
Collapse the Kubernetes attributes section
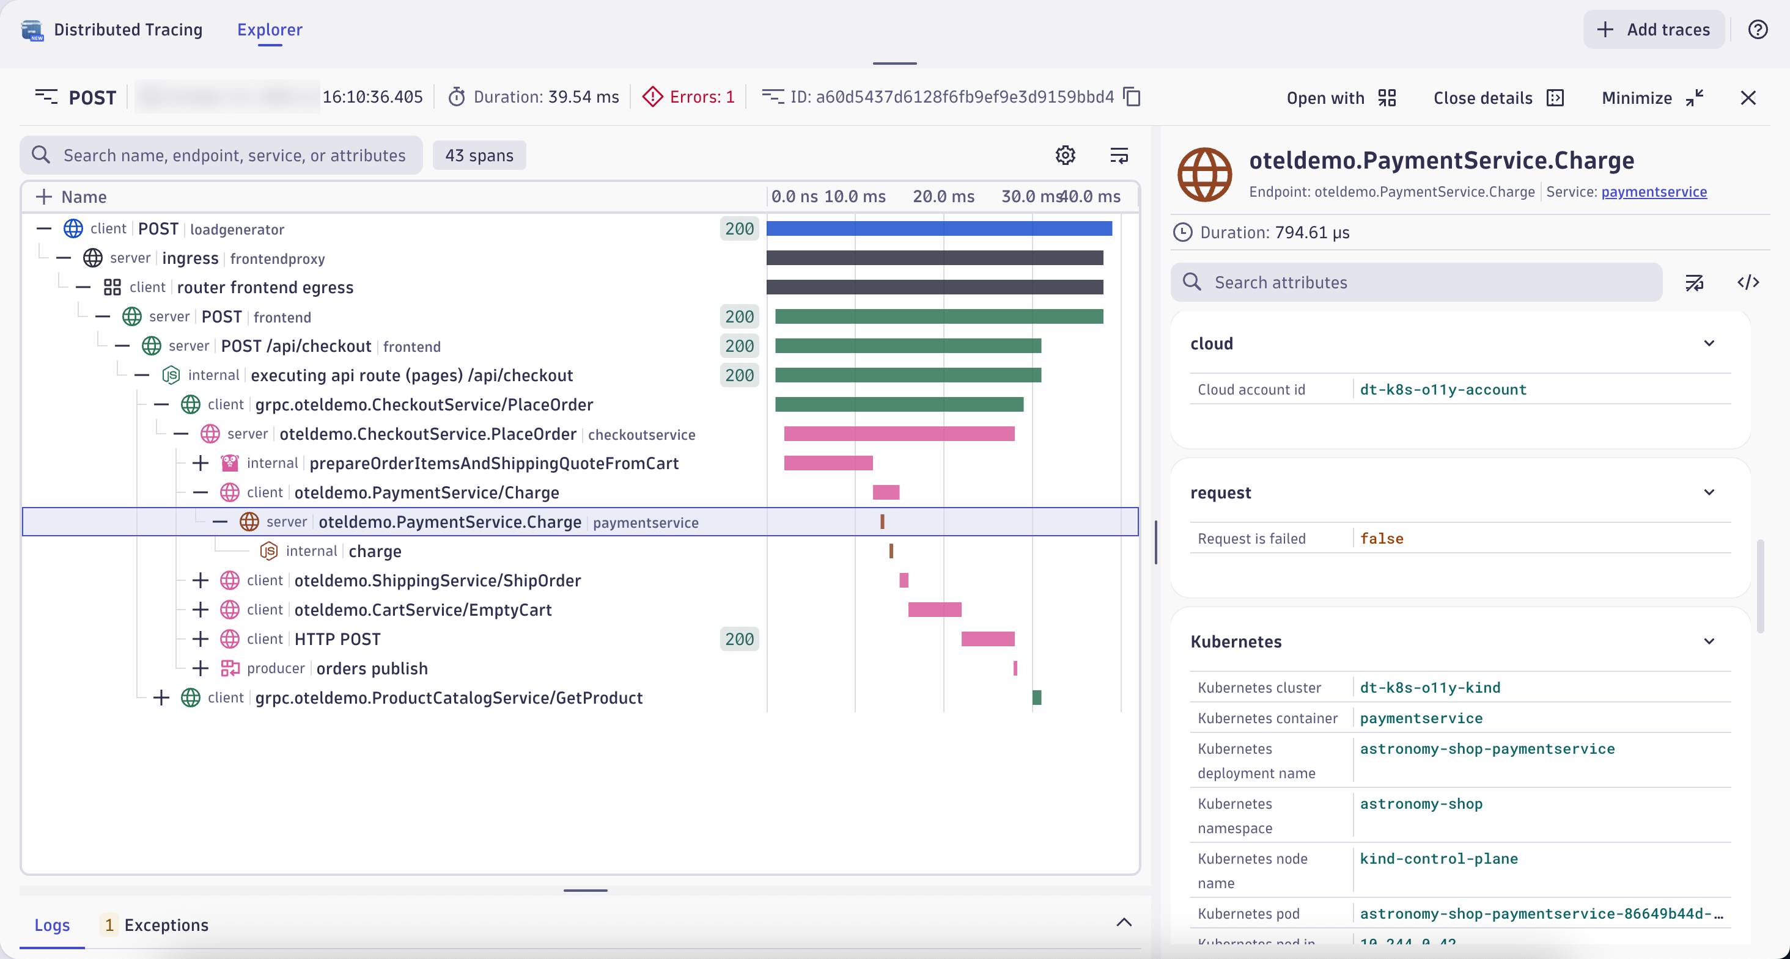[1709, 641]
